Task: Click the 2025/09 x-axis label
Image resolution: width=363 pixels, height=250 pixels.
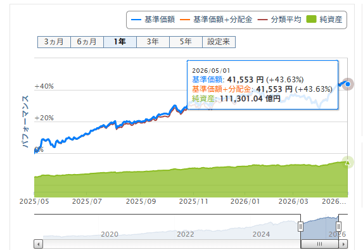Action: pyautogui.click(x=141, y=201)
